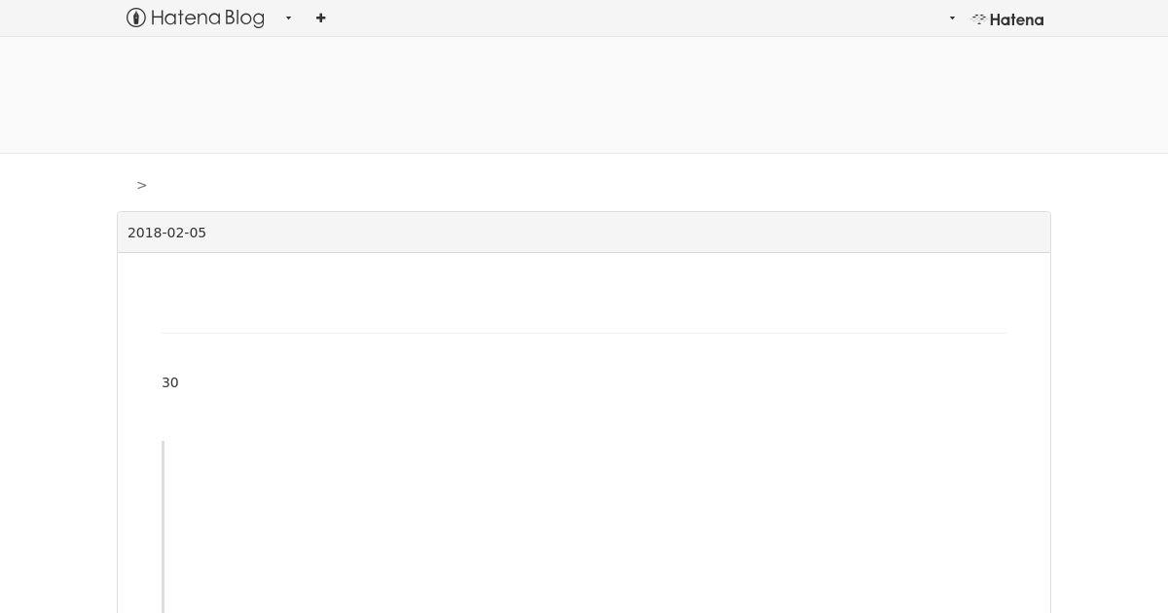Click the Hatena swoosh icon at top right

[x=979, y=18]
